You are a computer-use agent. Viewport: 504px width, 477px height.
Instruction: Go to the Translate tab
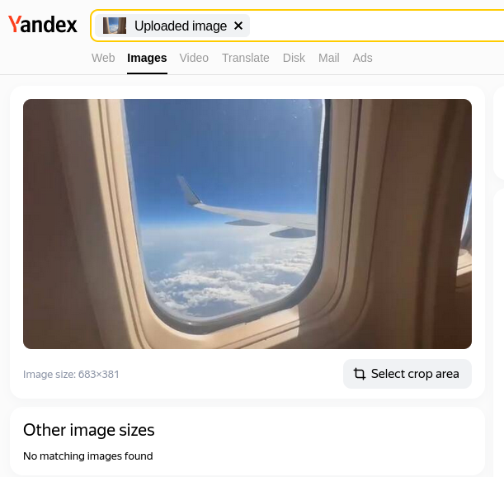click(x=246, y=58)
